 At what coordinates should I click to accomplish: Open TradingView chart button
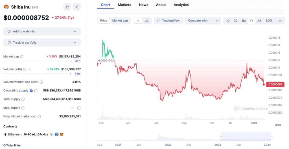pyautogui.click(x=168, y=21)
